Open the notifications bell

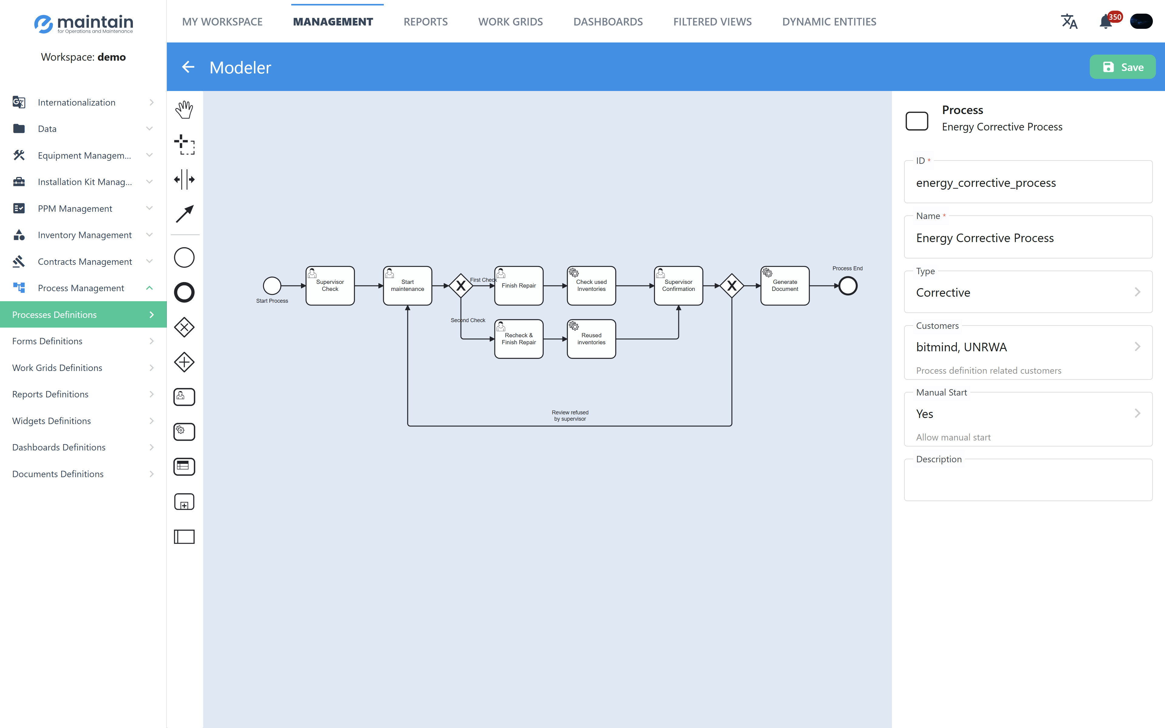point(1105,22)
